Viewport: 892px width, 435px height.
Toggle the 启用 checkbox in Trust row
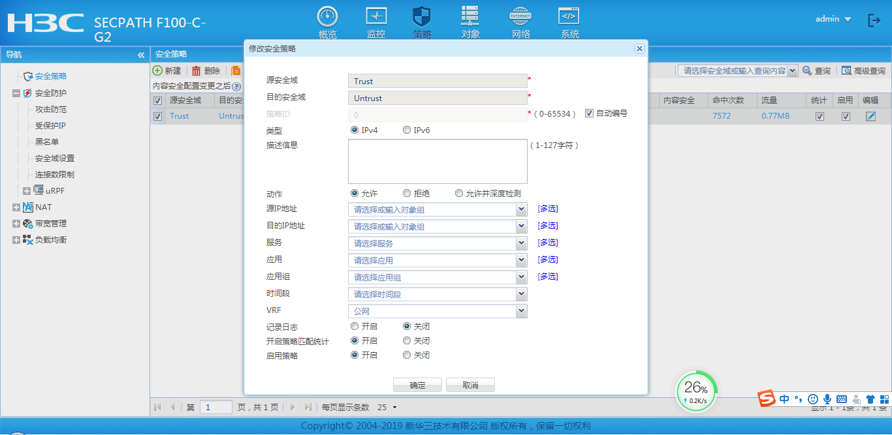point(846,116)
